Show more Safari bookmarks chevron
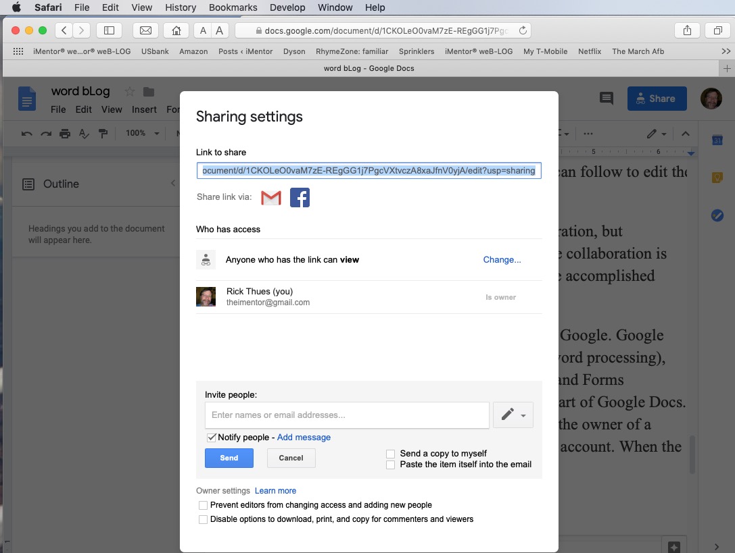 (x=726, y=51)
